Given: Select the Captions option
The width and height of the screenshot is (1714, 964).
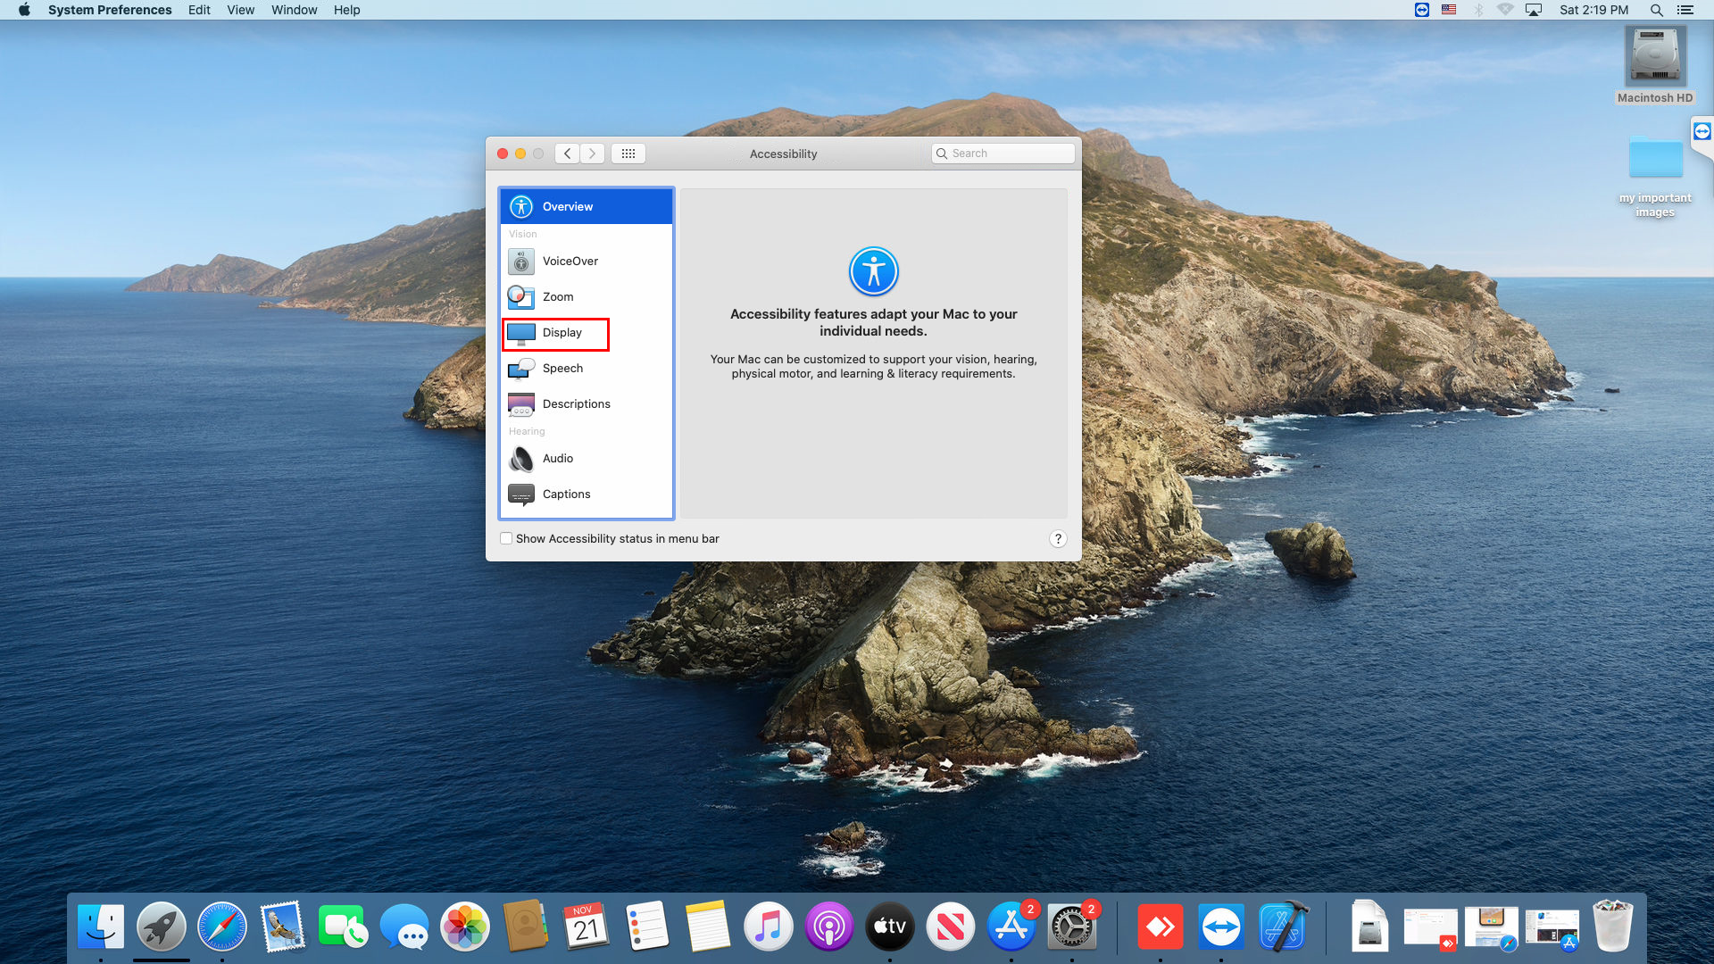Looking at the screenshot, I should pos(566,494).
